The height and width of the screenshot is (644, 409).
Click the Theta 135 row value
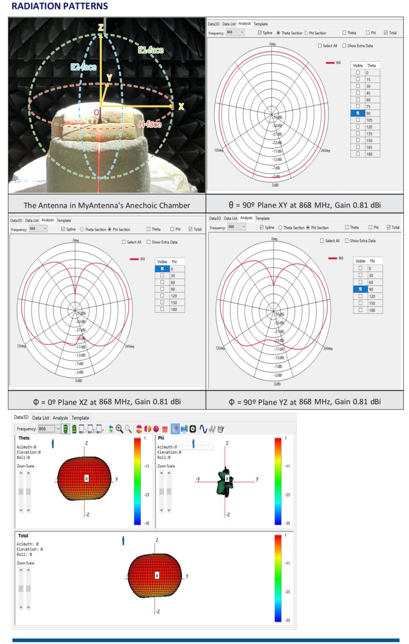(x=372, y=134)
